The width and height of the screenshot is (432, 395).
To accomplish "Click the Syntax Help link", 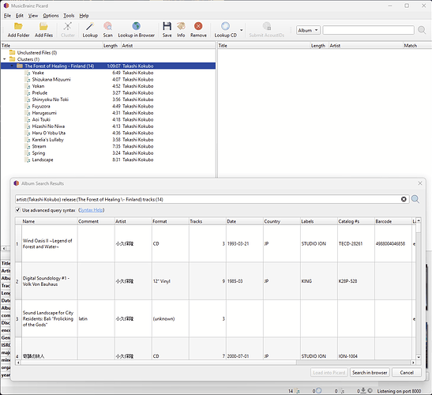I will pyautogui.click(x=91, y=210).
